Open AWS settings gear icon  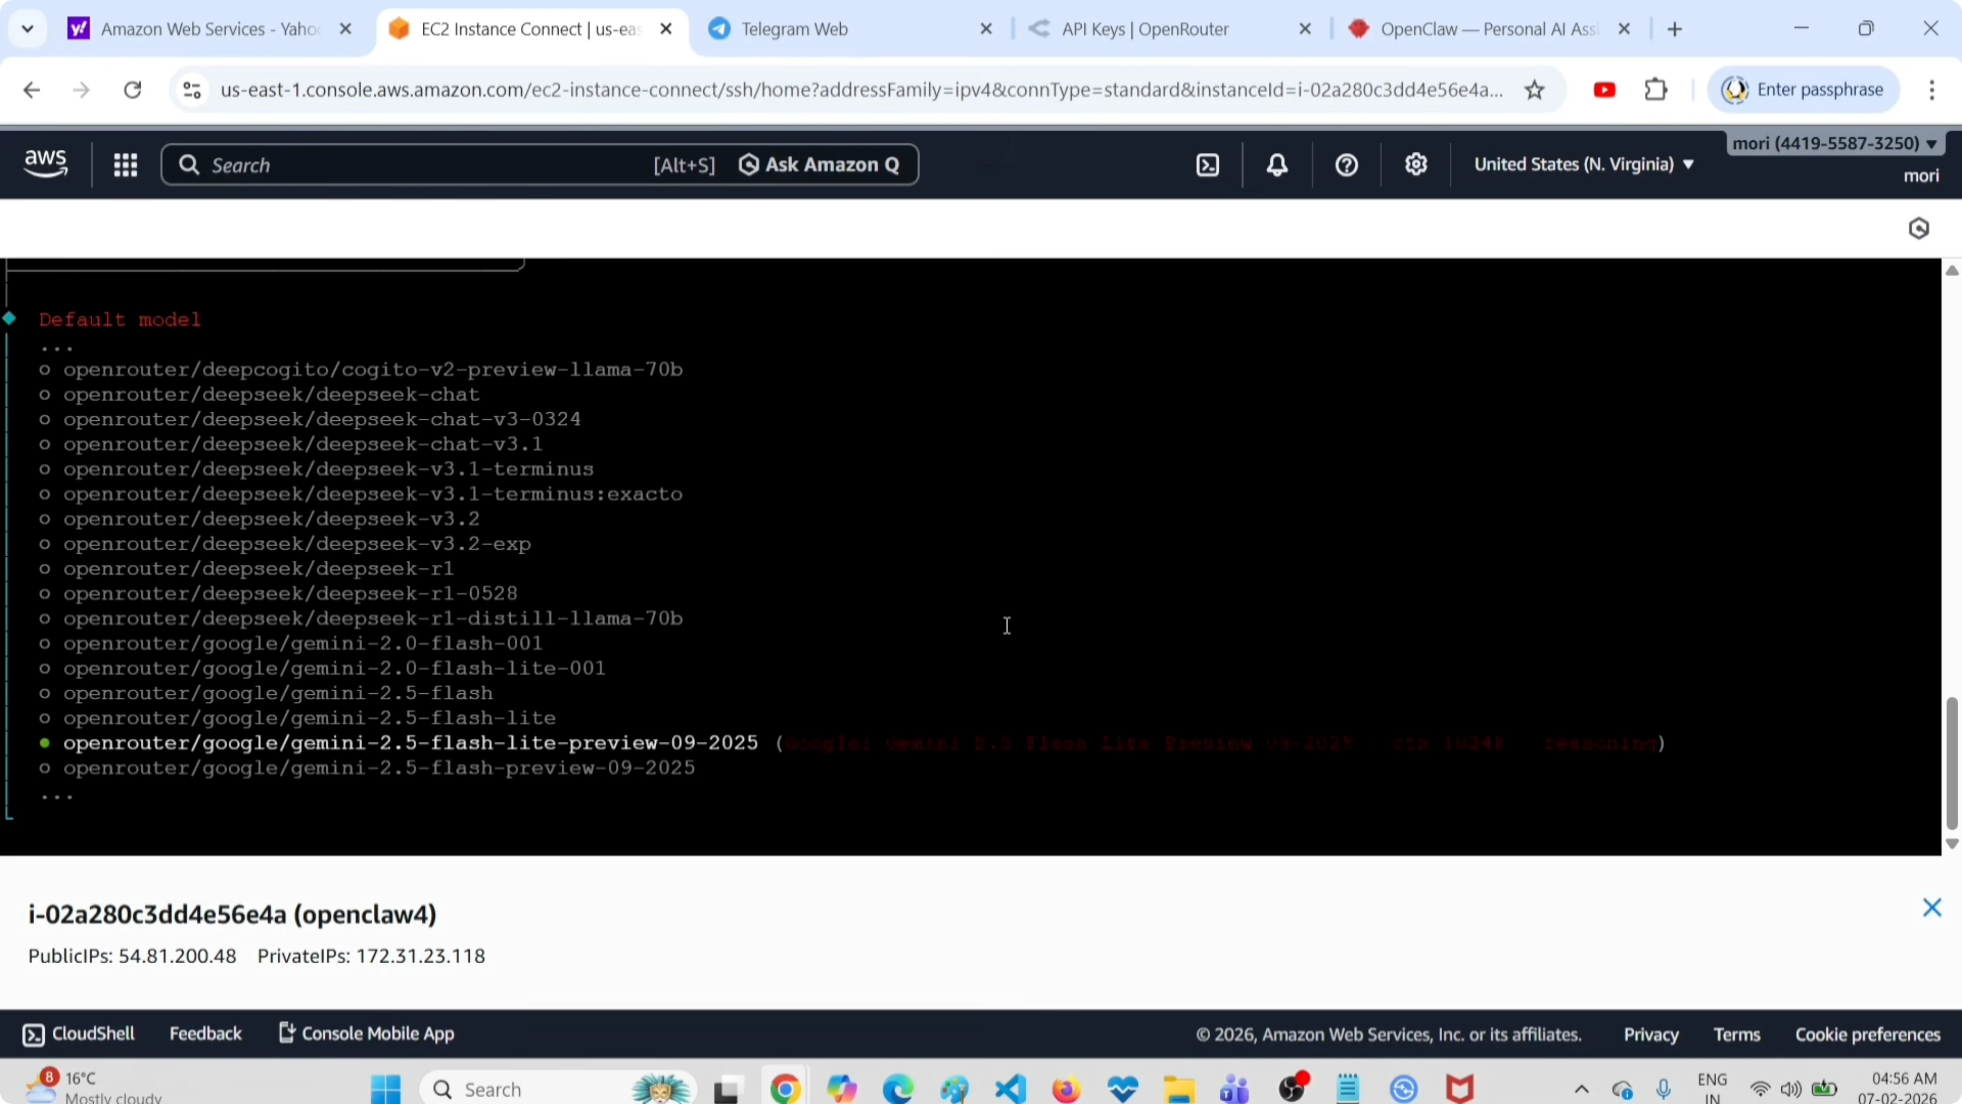tap(1416, 165)
